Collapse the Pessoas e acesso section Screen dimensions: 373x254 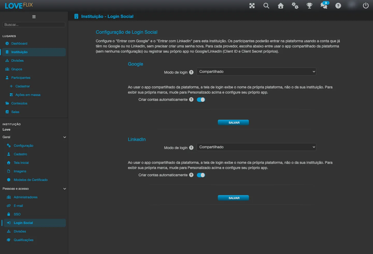coord(34,189)
